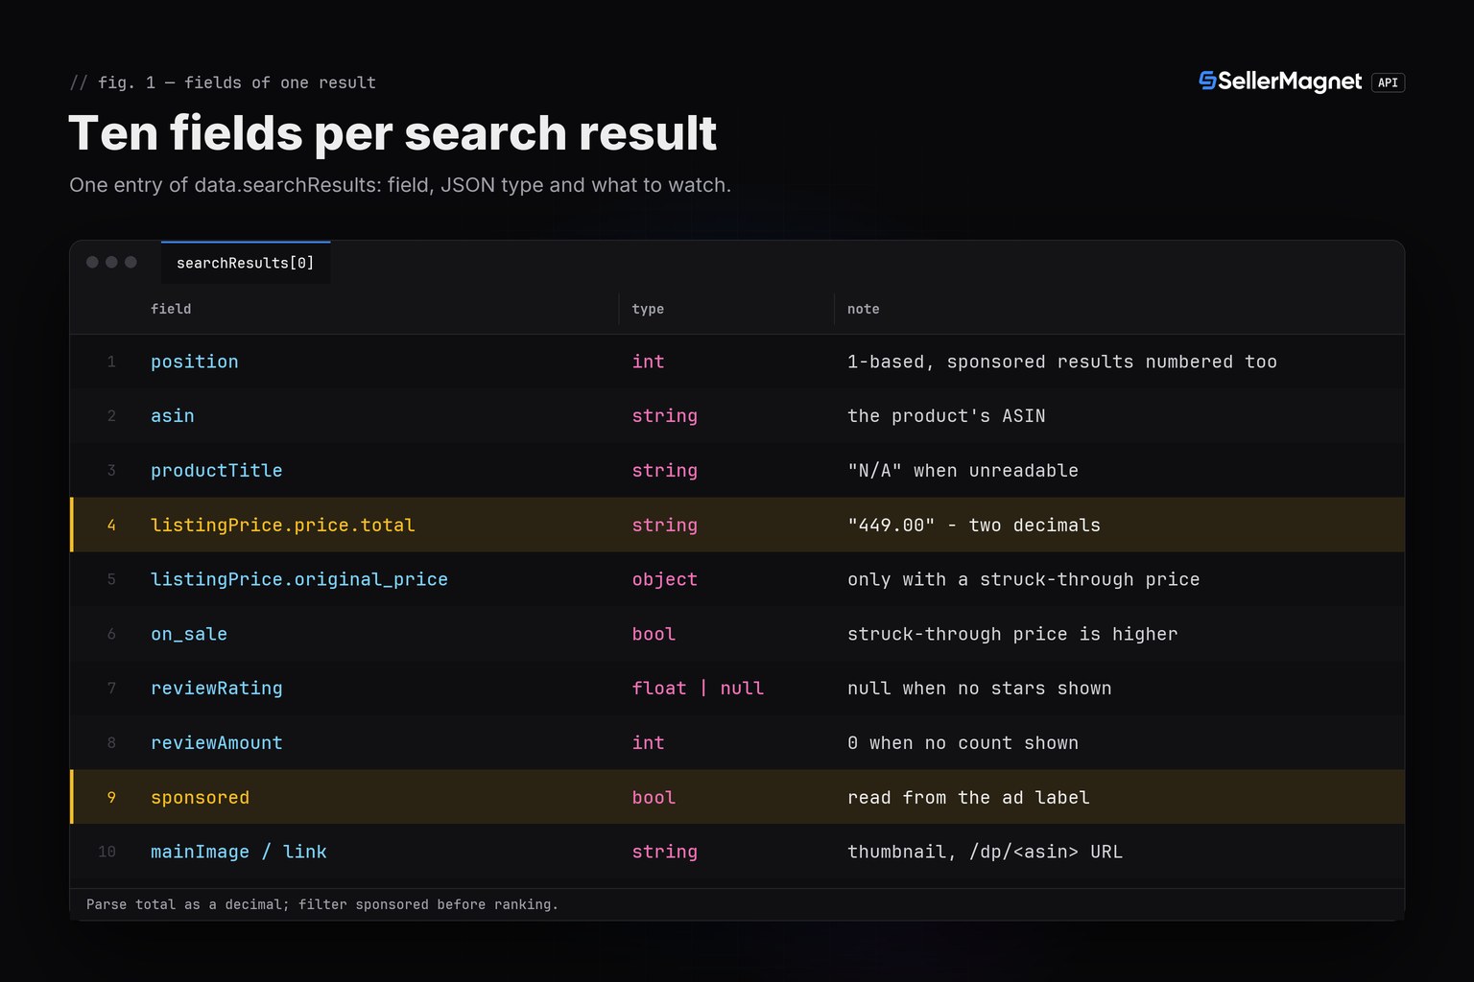Screen dimensions: 1474x982
Task: Click the heading 'Ten fields per search result'
Action: point(393,132)
